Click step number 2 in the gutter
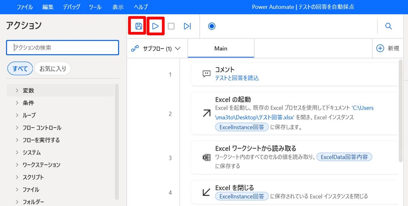The image size is (408, 206). (x=170, y=114)
